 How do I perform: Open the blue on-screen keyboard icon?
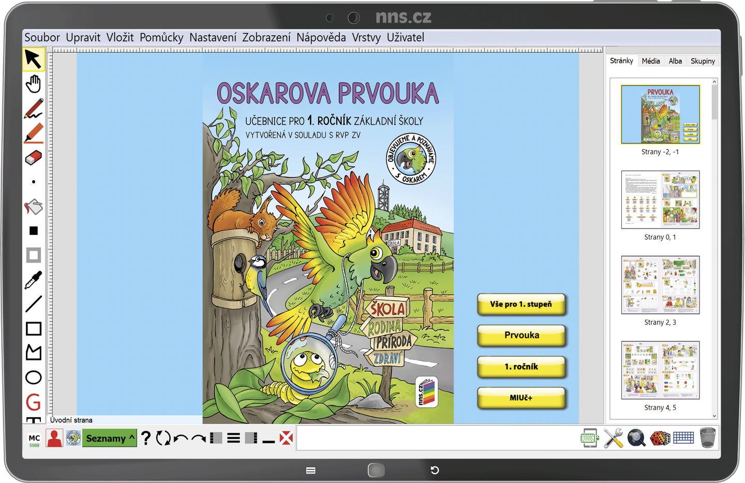click(x=683, y=438)
